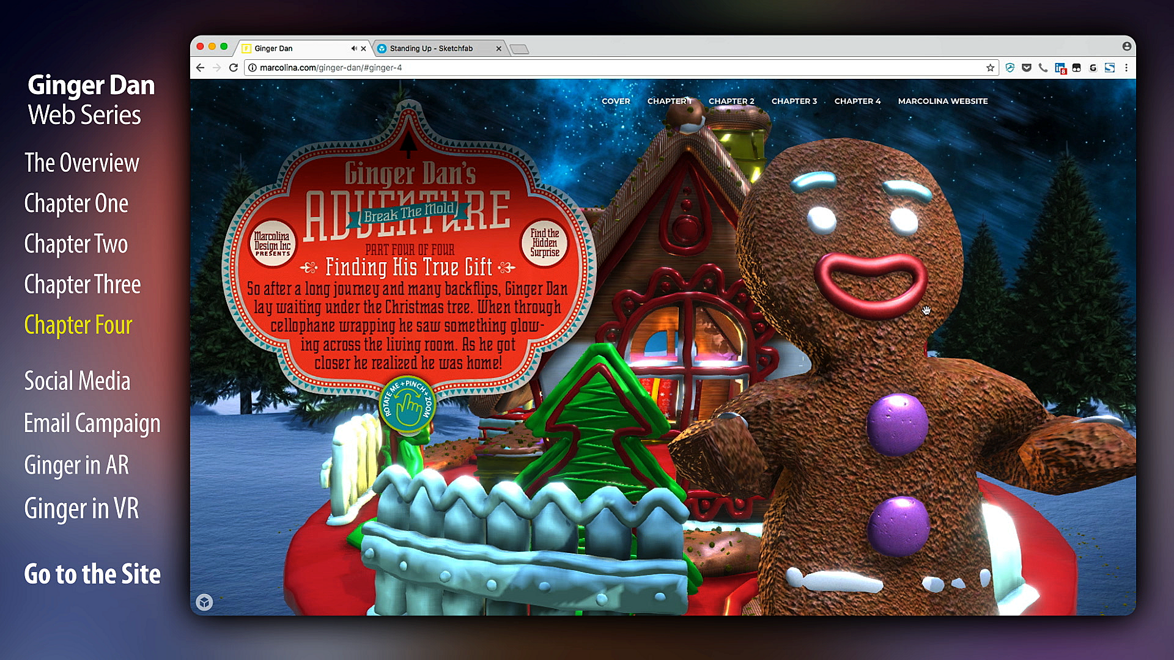The image size is (1174, 660).
Task: Close the Standing Up - Sketchfab tab
Action: [x=498, y=48]
